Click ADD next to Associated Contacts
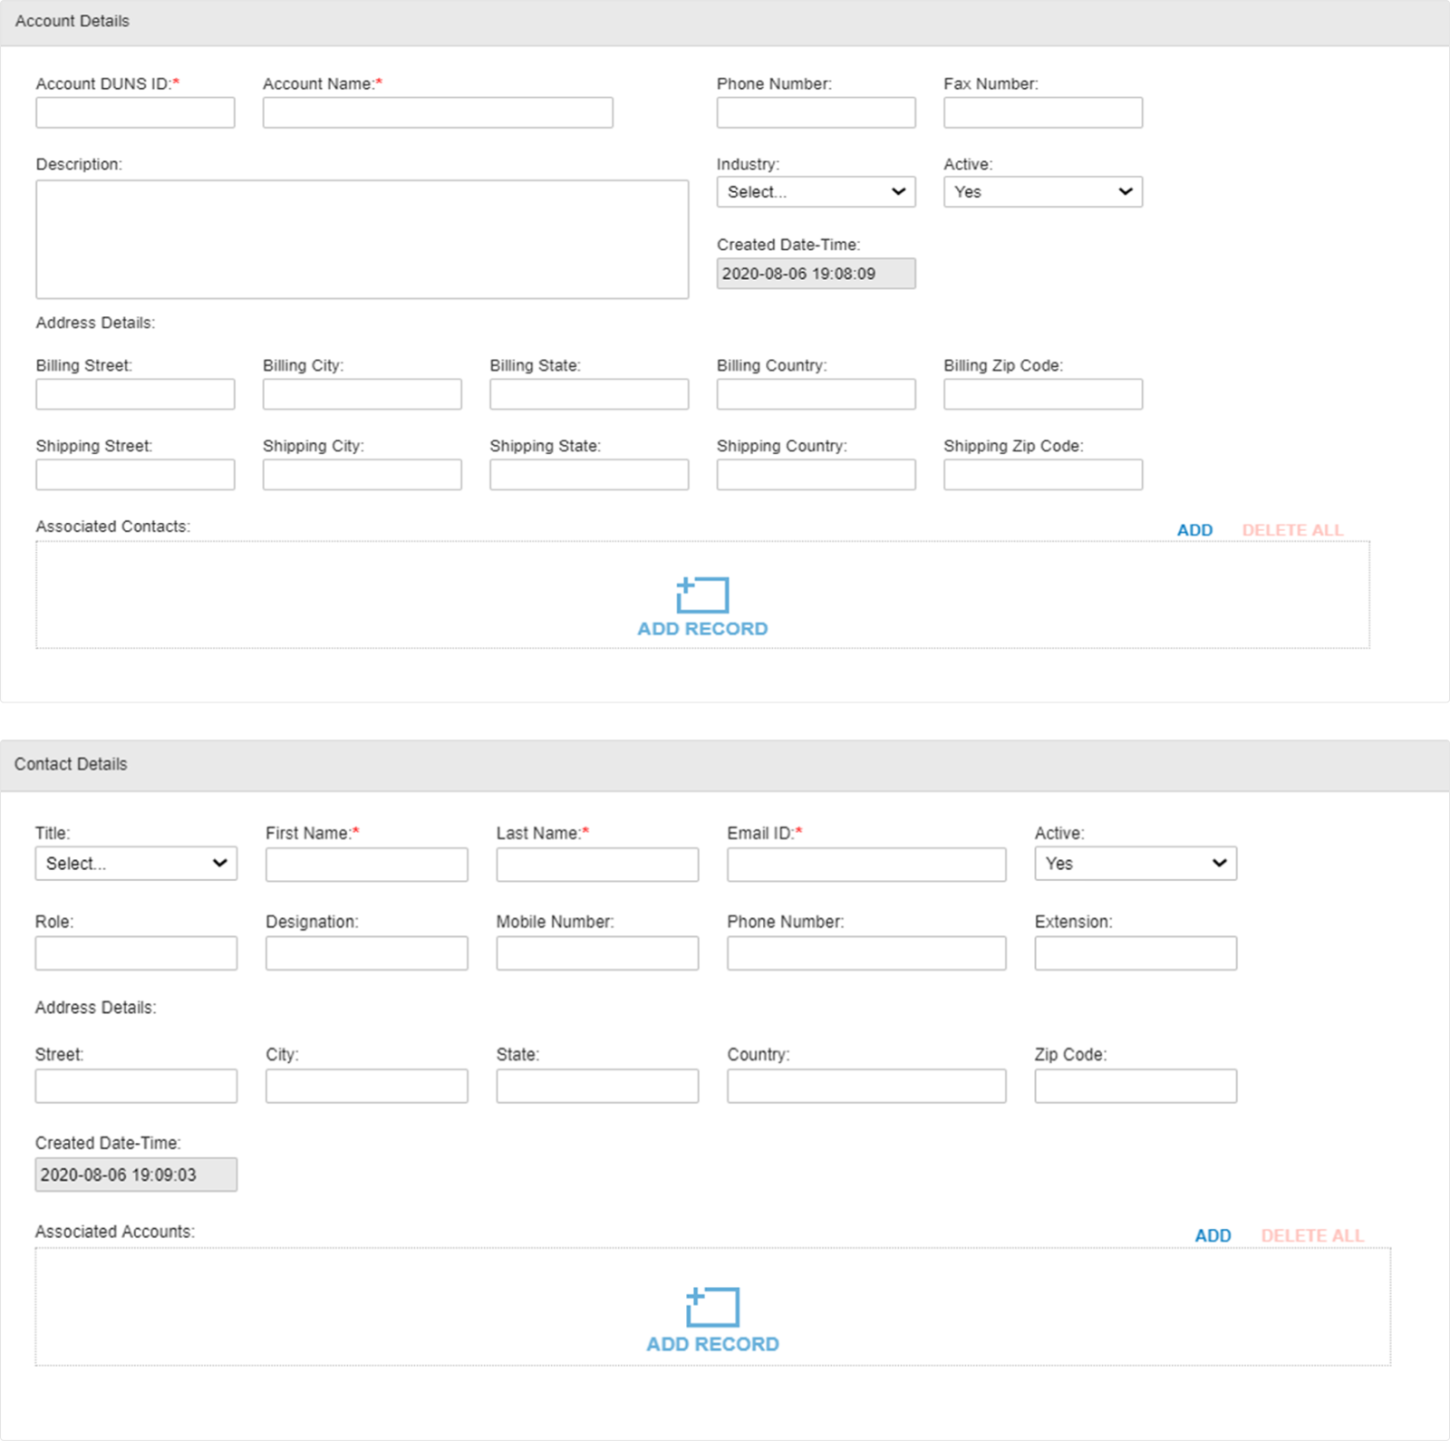 pyautogui.click(x=1195, y=530)
